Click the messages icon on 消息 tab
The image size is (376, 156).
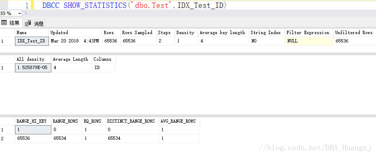[x=28, y=23]
